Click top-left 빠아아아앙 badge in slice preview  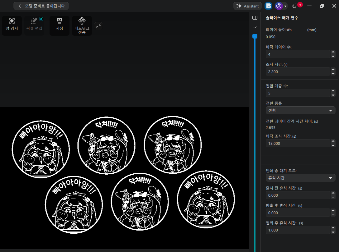tap(41, 149)
